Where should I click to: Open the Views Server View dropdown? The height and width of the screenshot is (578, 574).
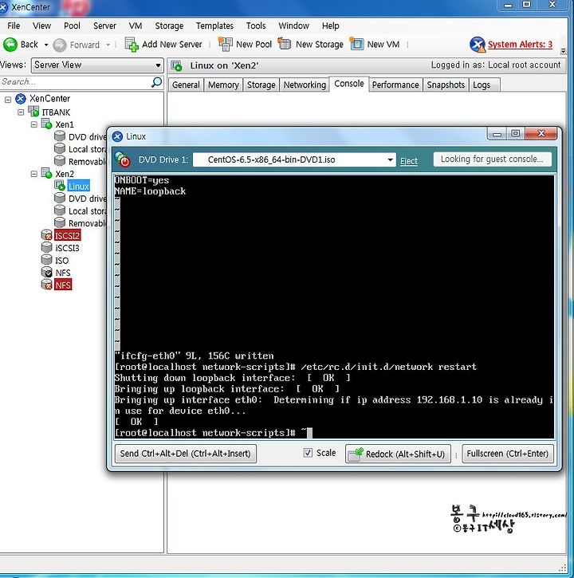tap(158, 65)
